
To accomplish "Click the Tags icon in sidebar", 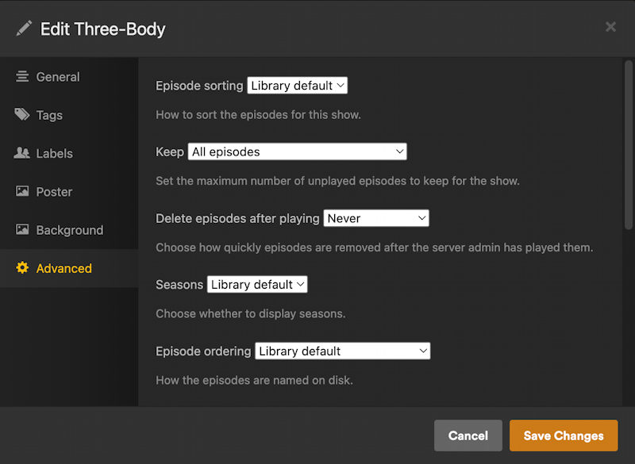I will click(22, 114).
